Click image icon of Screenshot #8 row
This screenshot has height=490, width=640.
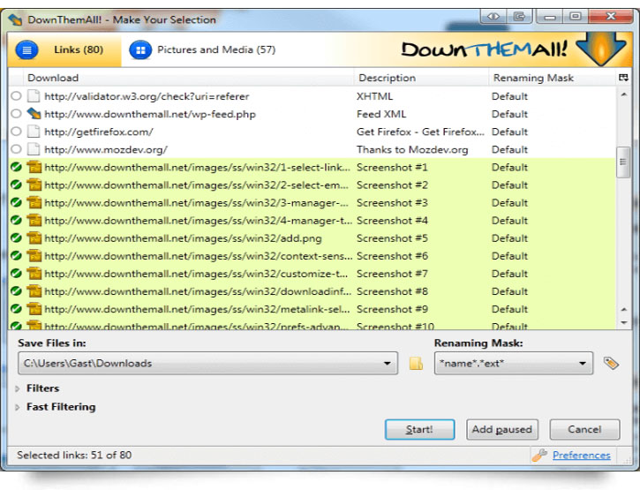34,291
